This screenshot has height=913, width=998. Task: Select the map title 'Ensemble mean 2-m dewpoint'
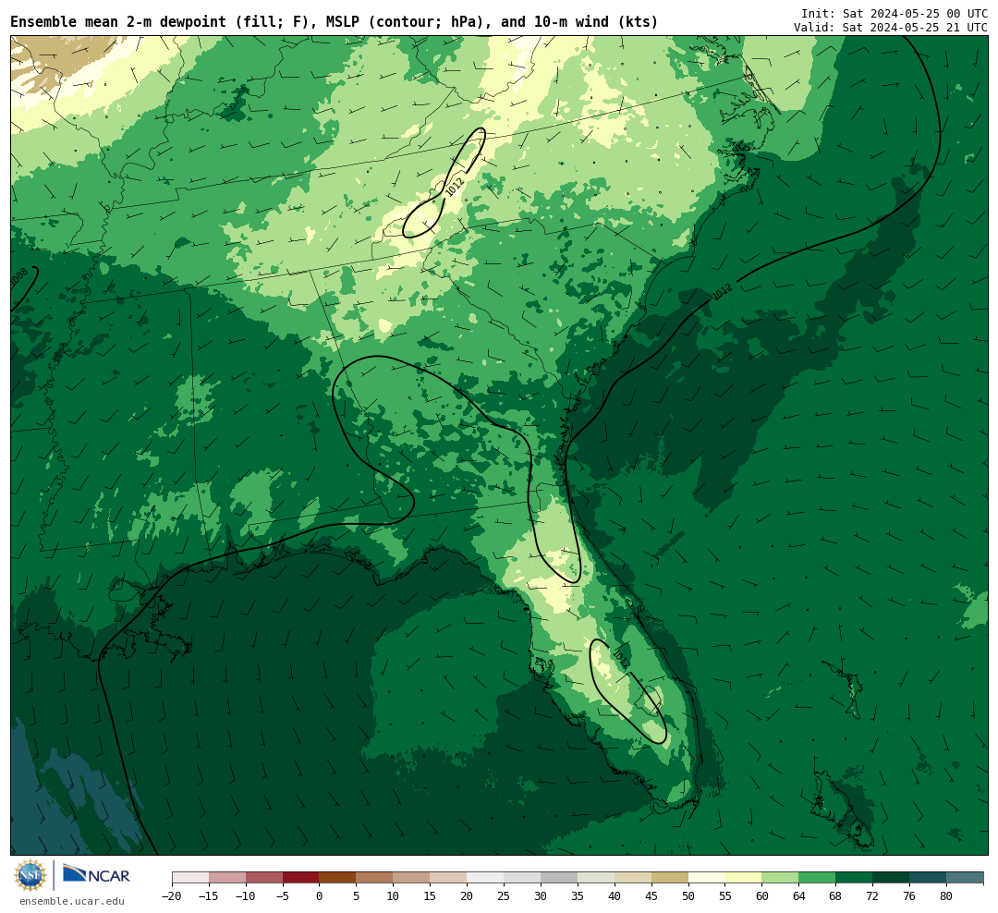coord(118,22)
